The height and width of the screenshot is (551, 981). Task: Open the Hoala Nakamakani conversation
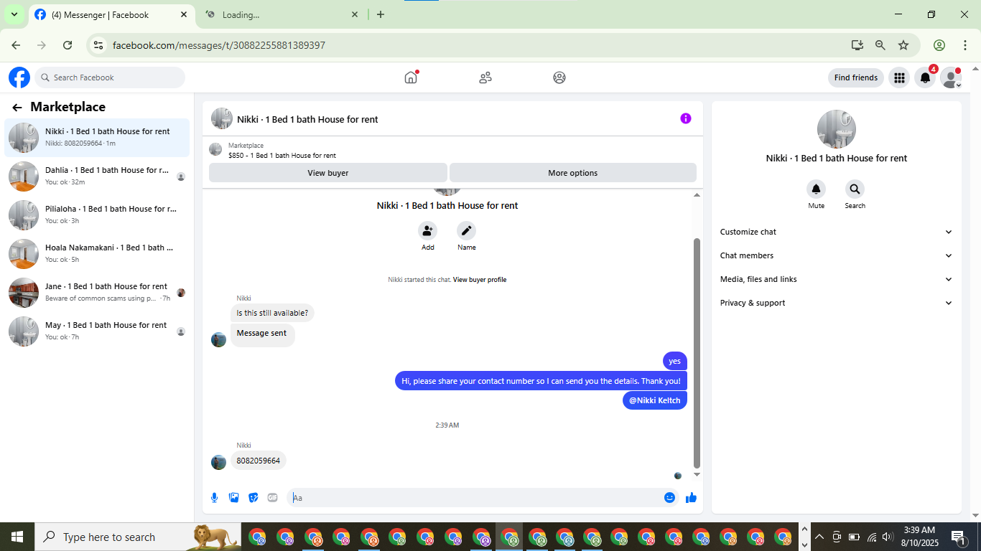point(97,254)
